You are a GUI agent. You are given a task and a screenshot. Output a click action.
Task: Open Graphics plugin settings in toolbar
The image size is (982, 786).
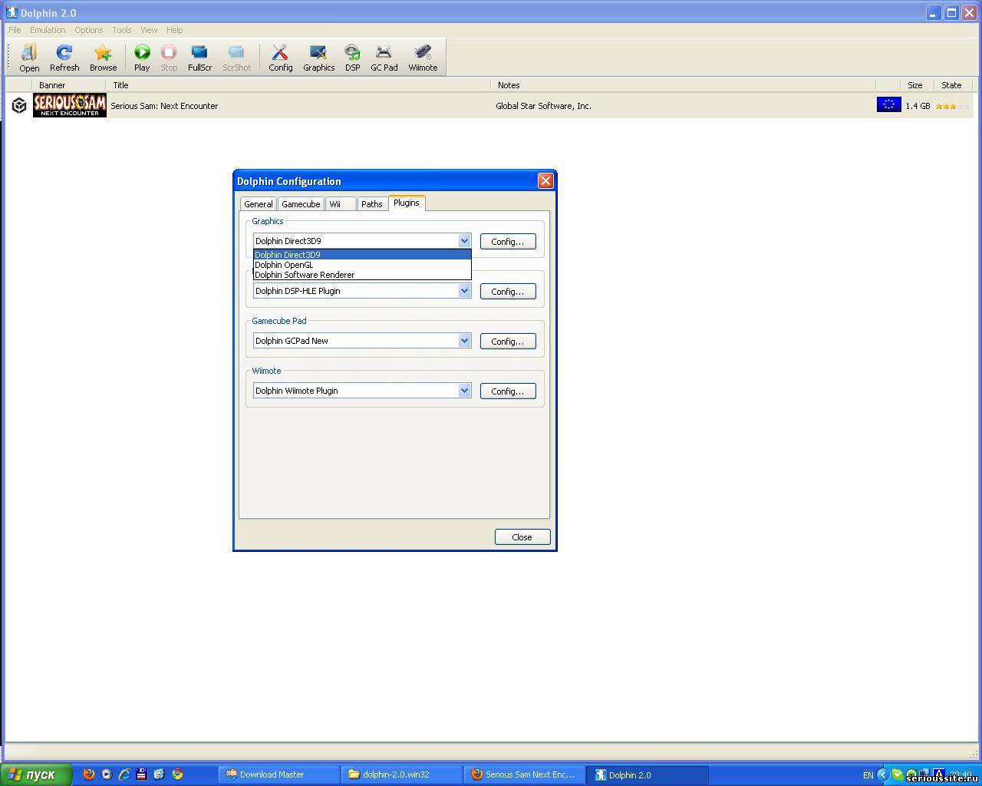[318, 58]
